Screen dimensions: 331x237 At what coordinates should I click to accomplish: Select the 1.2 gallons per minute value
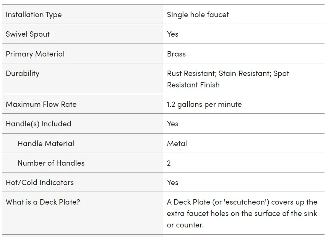coord(204,104)
